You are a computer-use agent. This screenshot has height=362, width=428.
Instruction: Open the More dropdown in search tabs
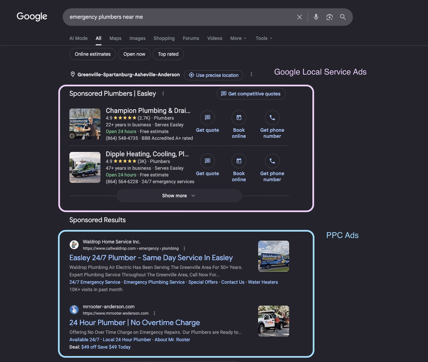coord(238,38)
